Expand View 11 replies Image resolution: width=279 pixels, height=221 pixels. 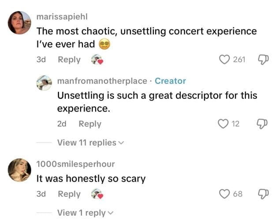click(90, 142)
